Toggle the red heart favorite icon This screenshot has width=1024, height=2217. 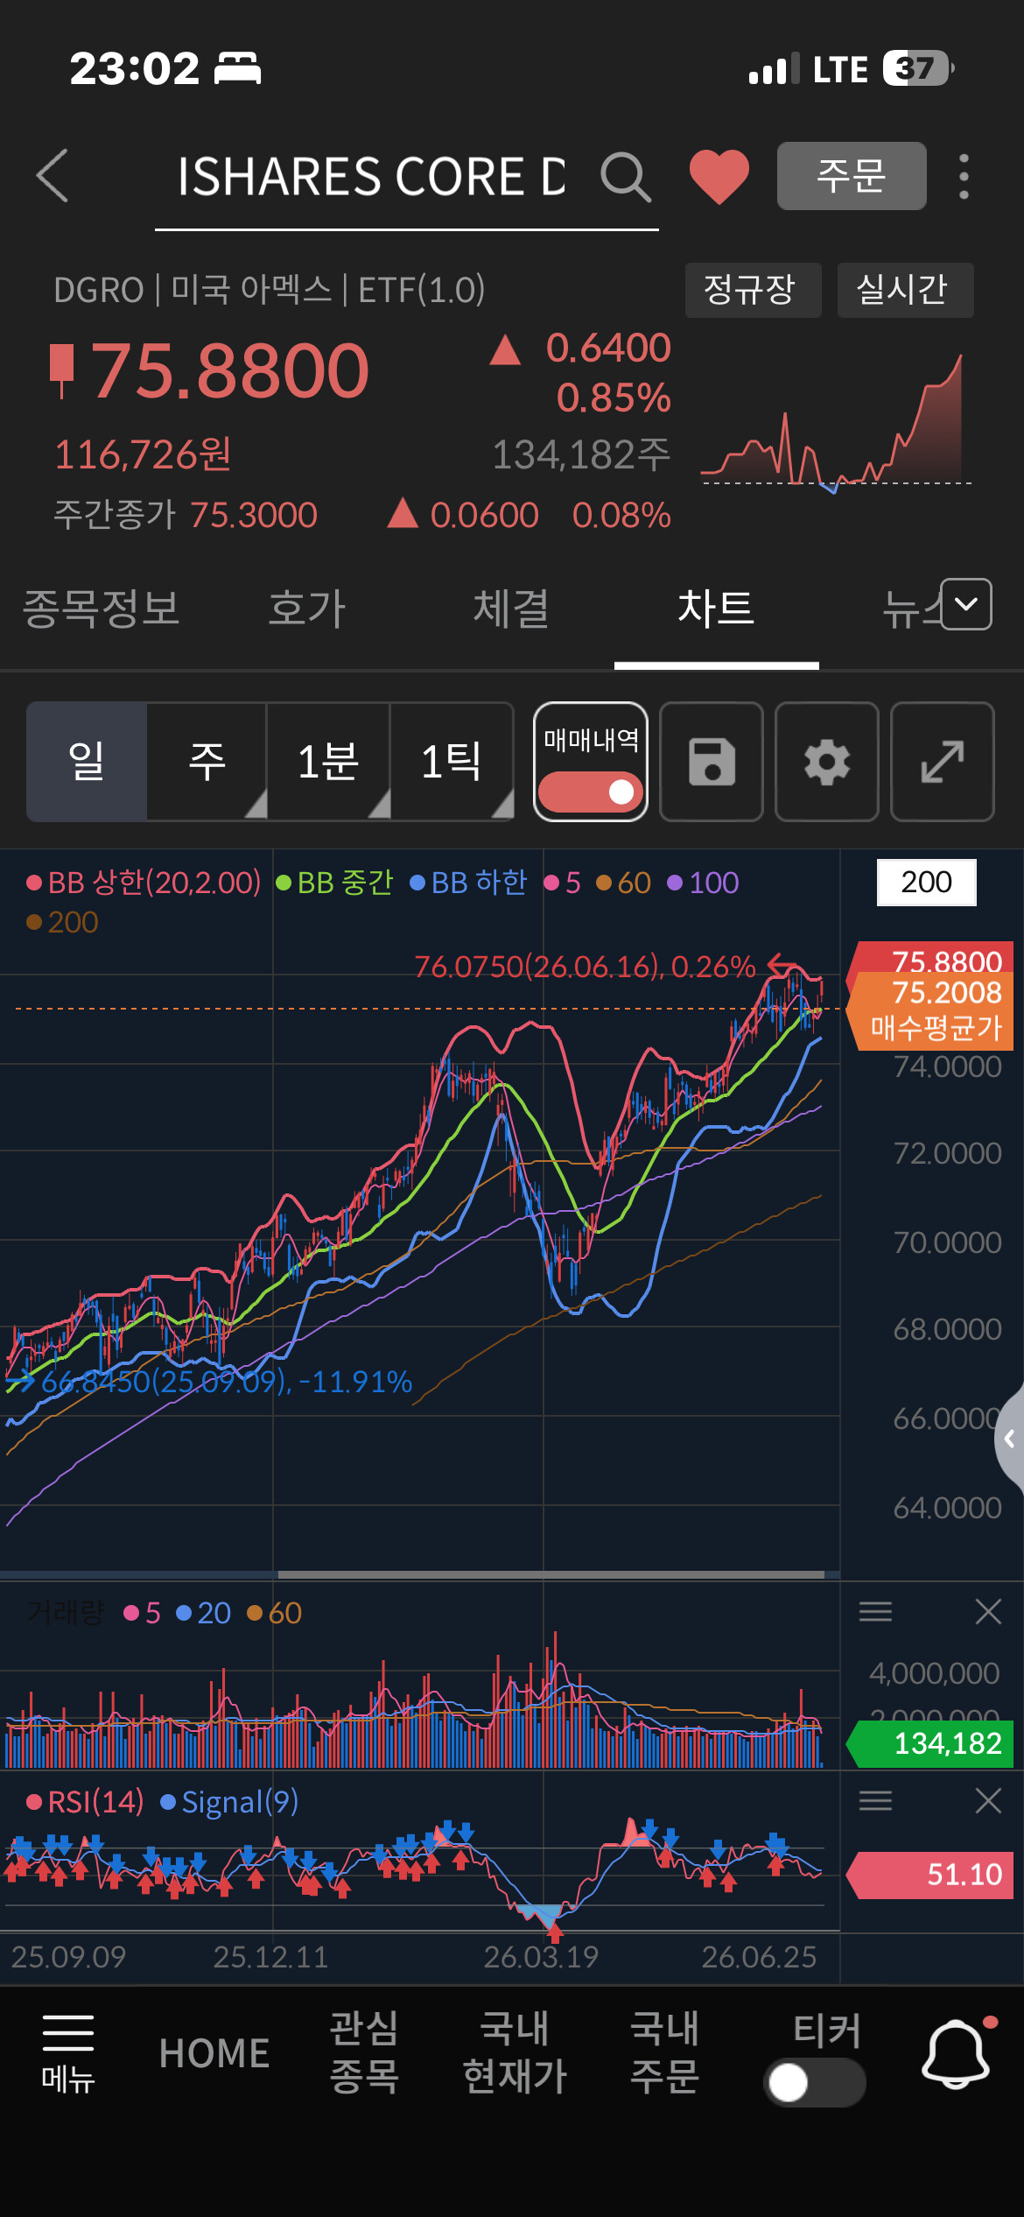pyautogui.click(x=719, y=176)
